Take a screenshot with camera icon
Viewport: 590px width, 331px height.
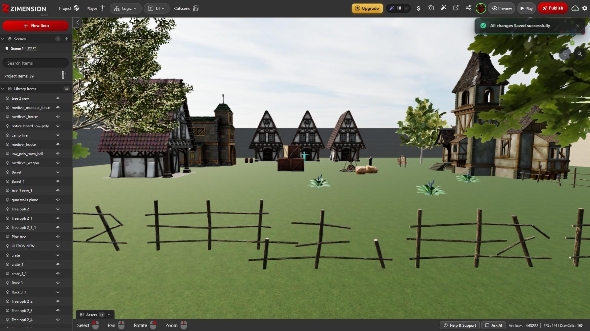[431, 8]
